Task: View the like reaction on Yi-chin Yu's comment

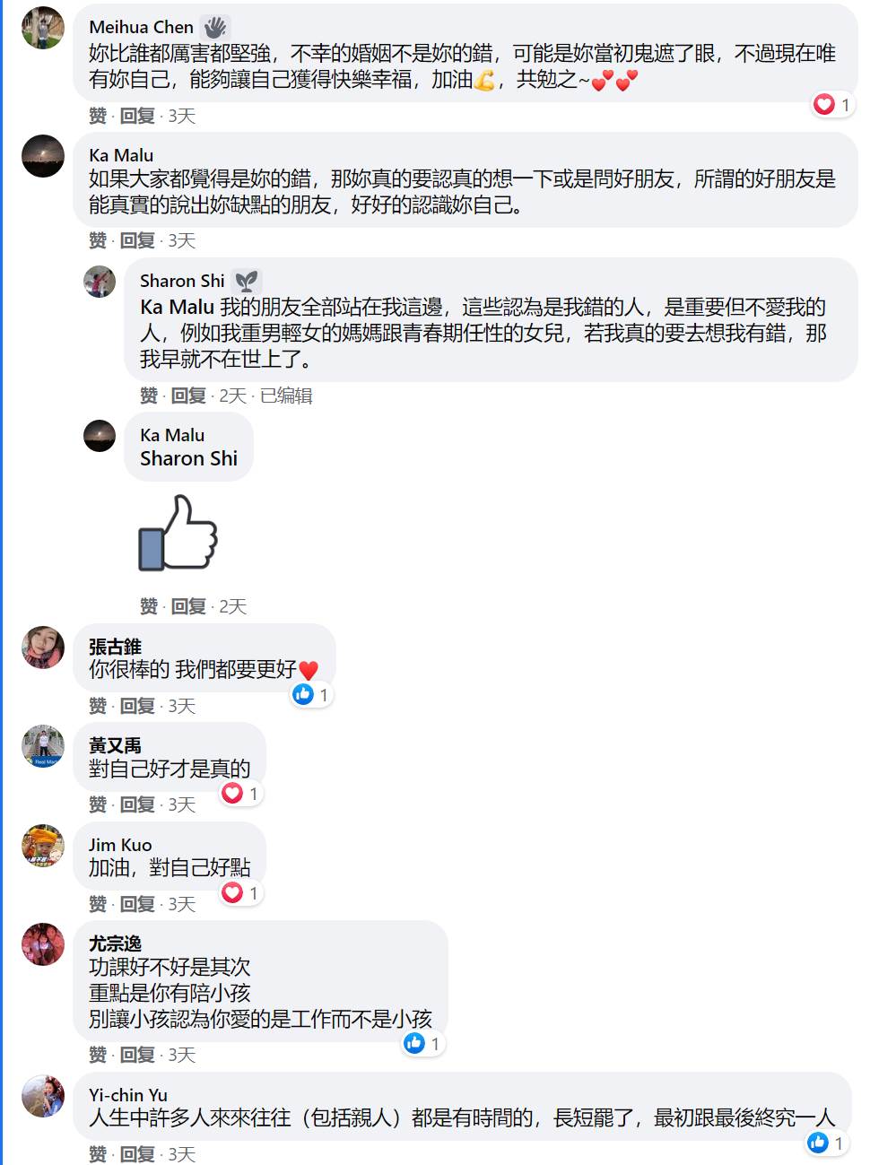Action: point(828,1143)
